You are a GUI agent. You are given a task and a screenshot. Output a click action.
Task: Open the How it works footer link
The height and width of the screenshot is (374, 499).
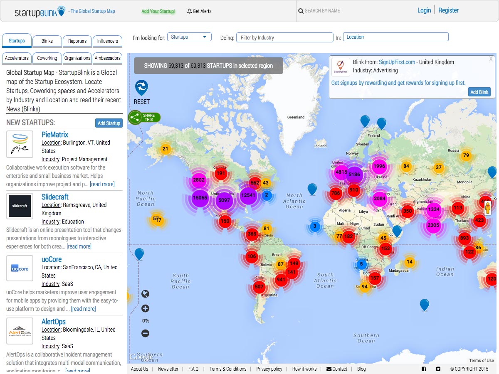[x=304, y=369]
